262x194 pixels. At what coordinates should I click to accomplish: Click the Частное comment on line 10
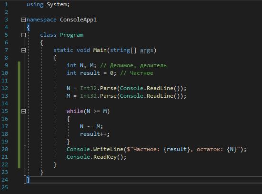(x=137, y=73)
